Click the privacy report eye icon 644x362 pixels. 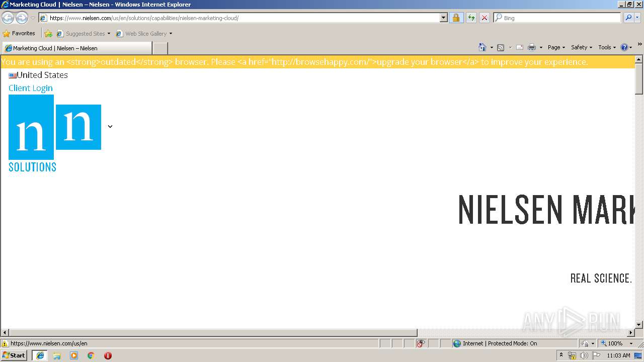coord(421,343)
